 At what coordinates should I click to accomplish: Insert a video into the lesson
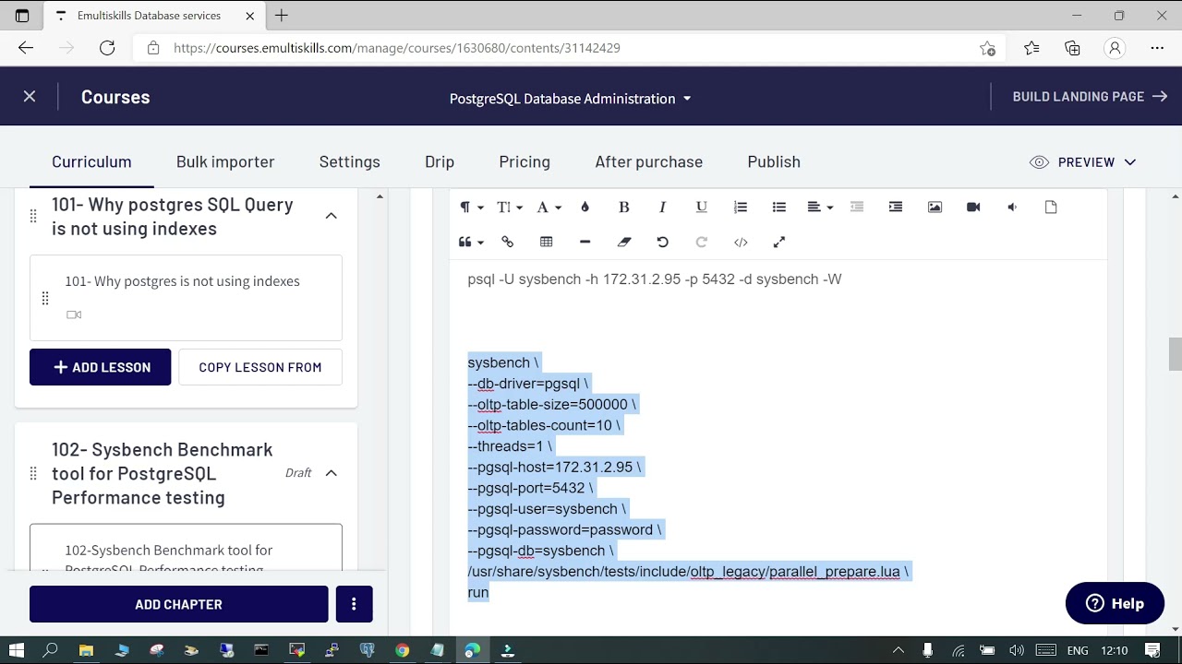tap(973, 207)
